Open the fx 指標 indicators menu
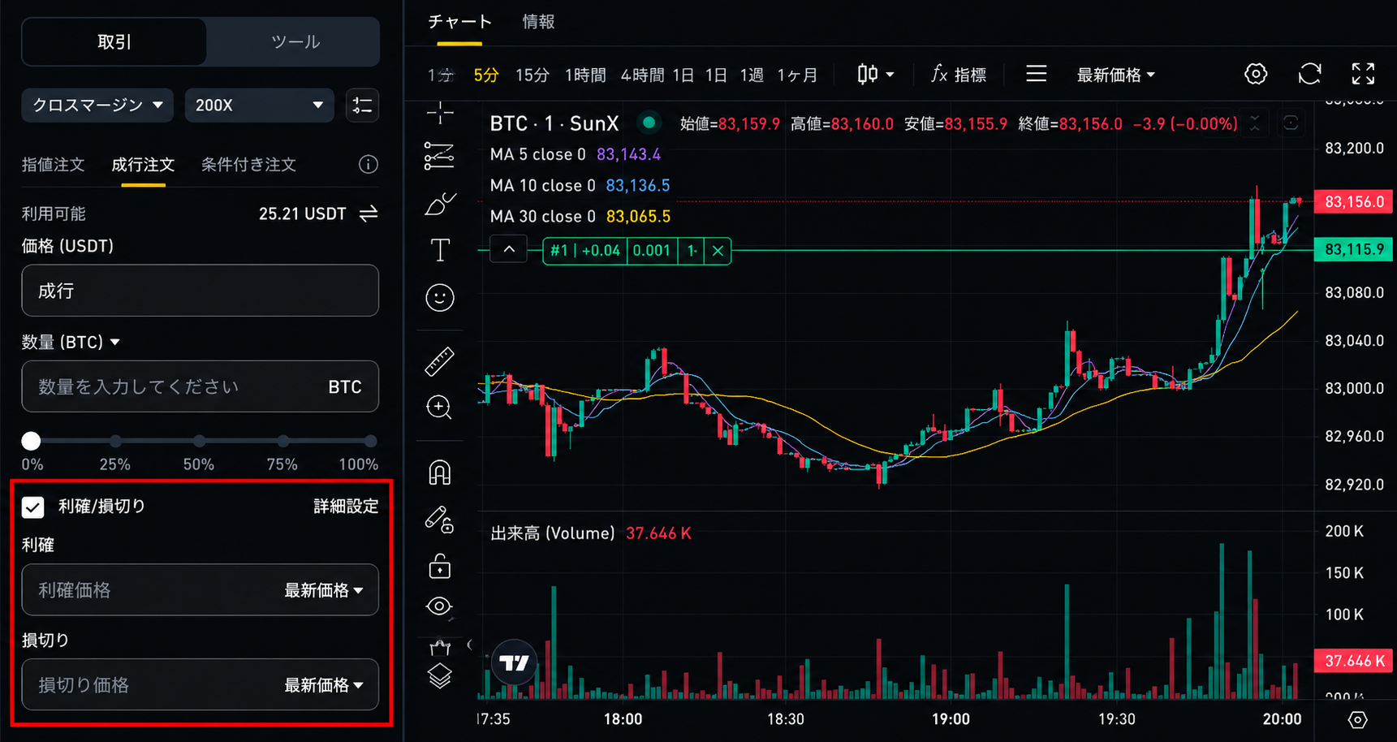This screenshot has height=742, width=1397. point(959,75)
